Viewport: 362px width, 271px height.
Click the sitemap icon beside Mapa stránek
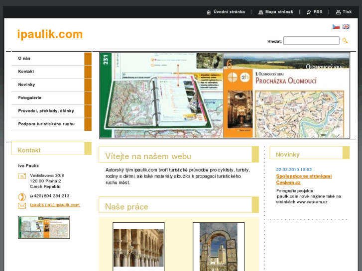coord(260,12)
